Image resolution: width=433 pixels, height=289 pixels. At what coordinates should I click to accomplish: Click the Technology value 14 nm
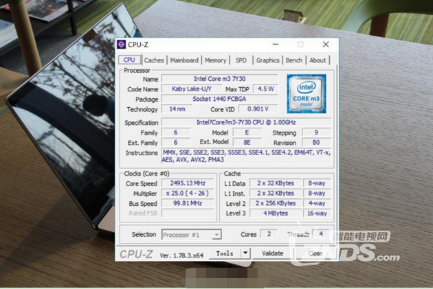coord(177,109)
